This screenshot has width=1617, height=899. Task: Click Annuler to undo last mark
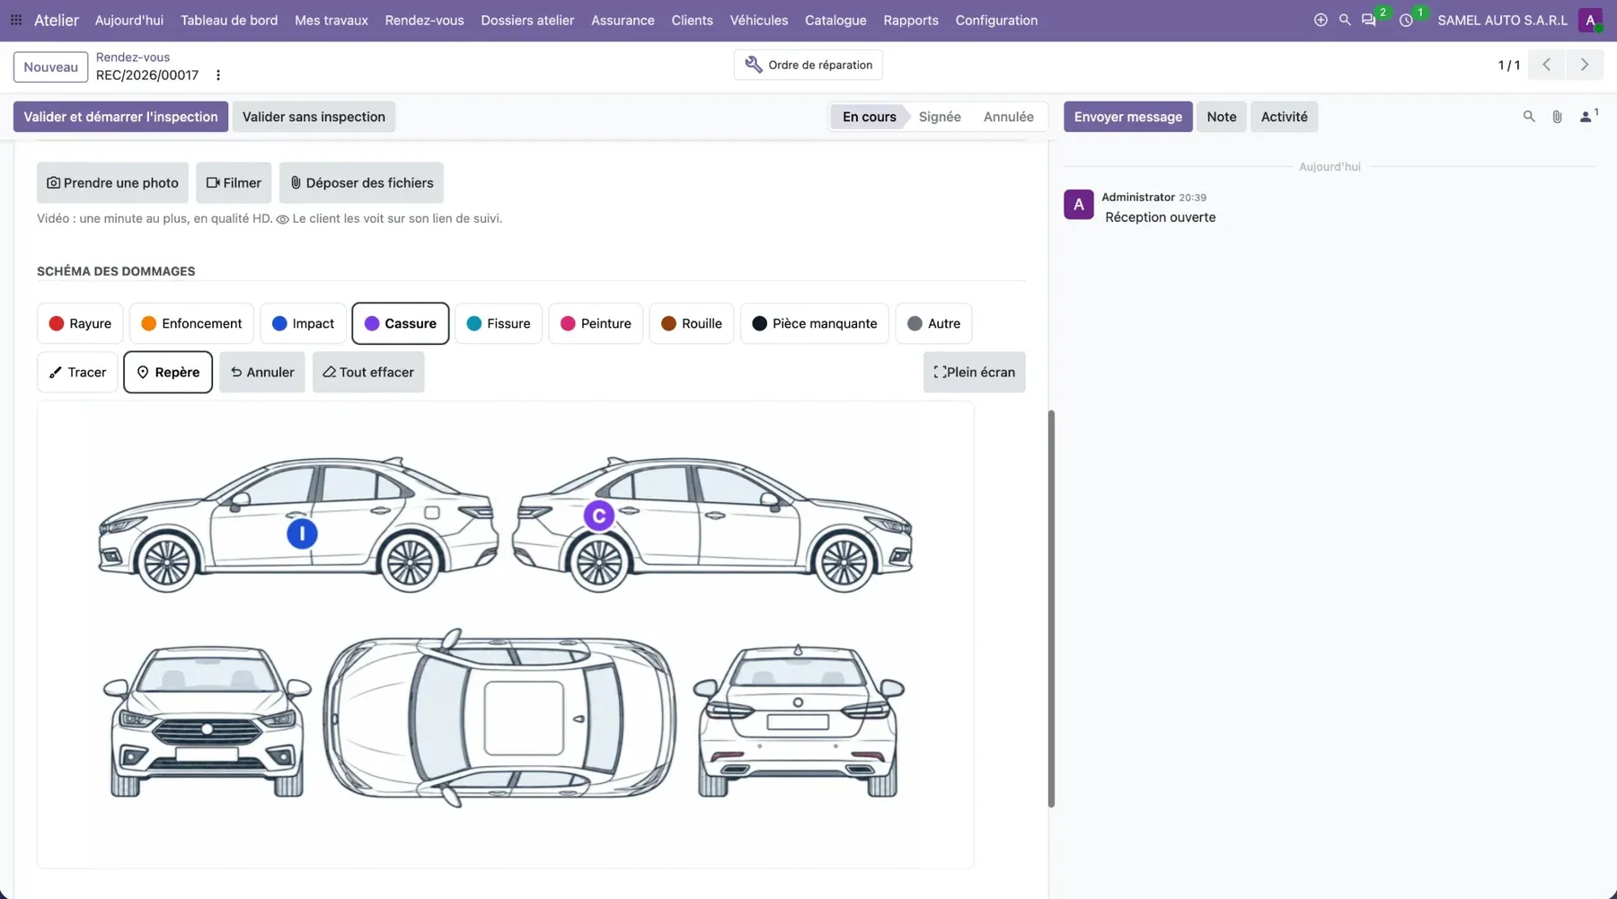tap(262, 372)
